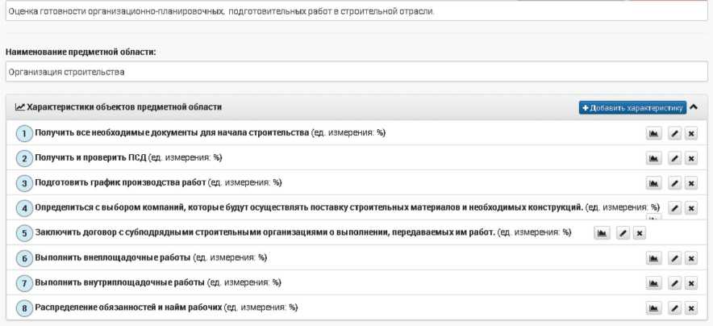This screenshot has width=713, height=326.
Task: Edit the 'Заключить договор с субподрядными' characteristic
Action: [623, 233]
